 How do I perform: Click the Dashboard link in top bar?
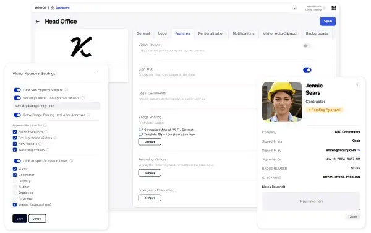point(62,7)
